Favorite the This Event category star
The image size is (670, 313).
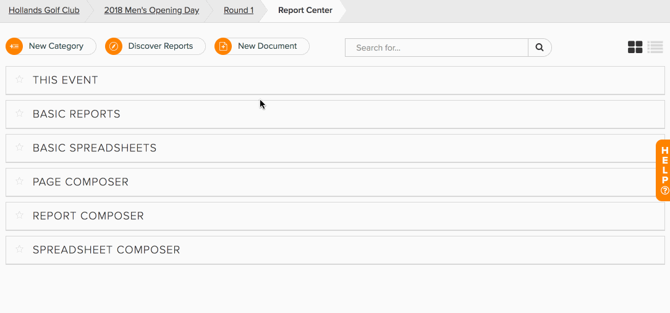coord(19,80)
